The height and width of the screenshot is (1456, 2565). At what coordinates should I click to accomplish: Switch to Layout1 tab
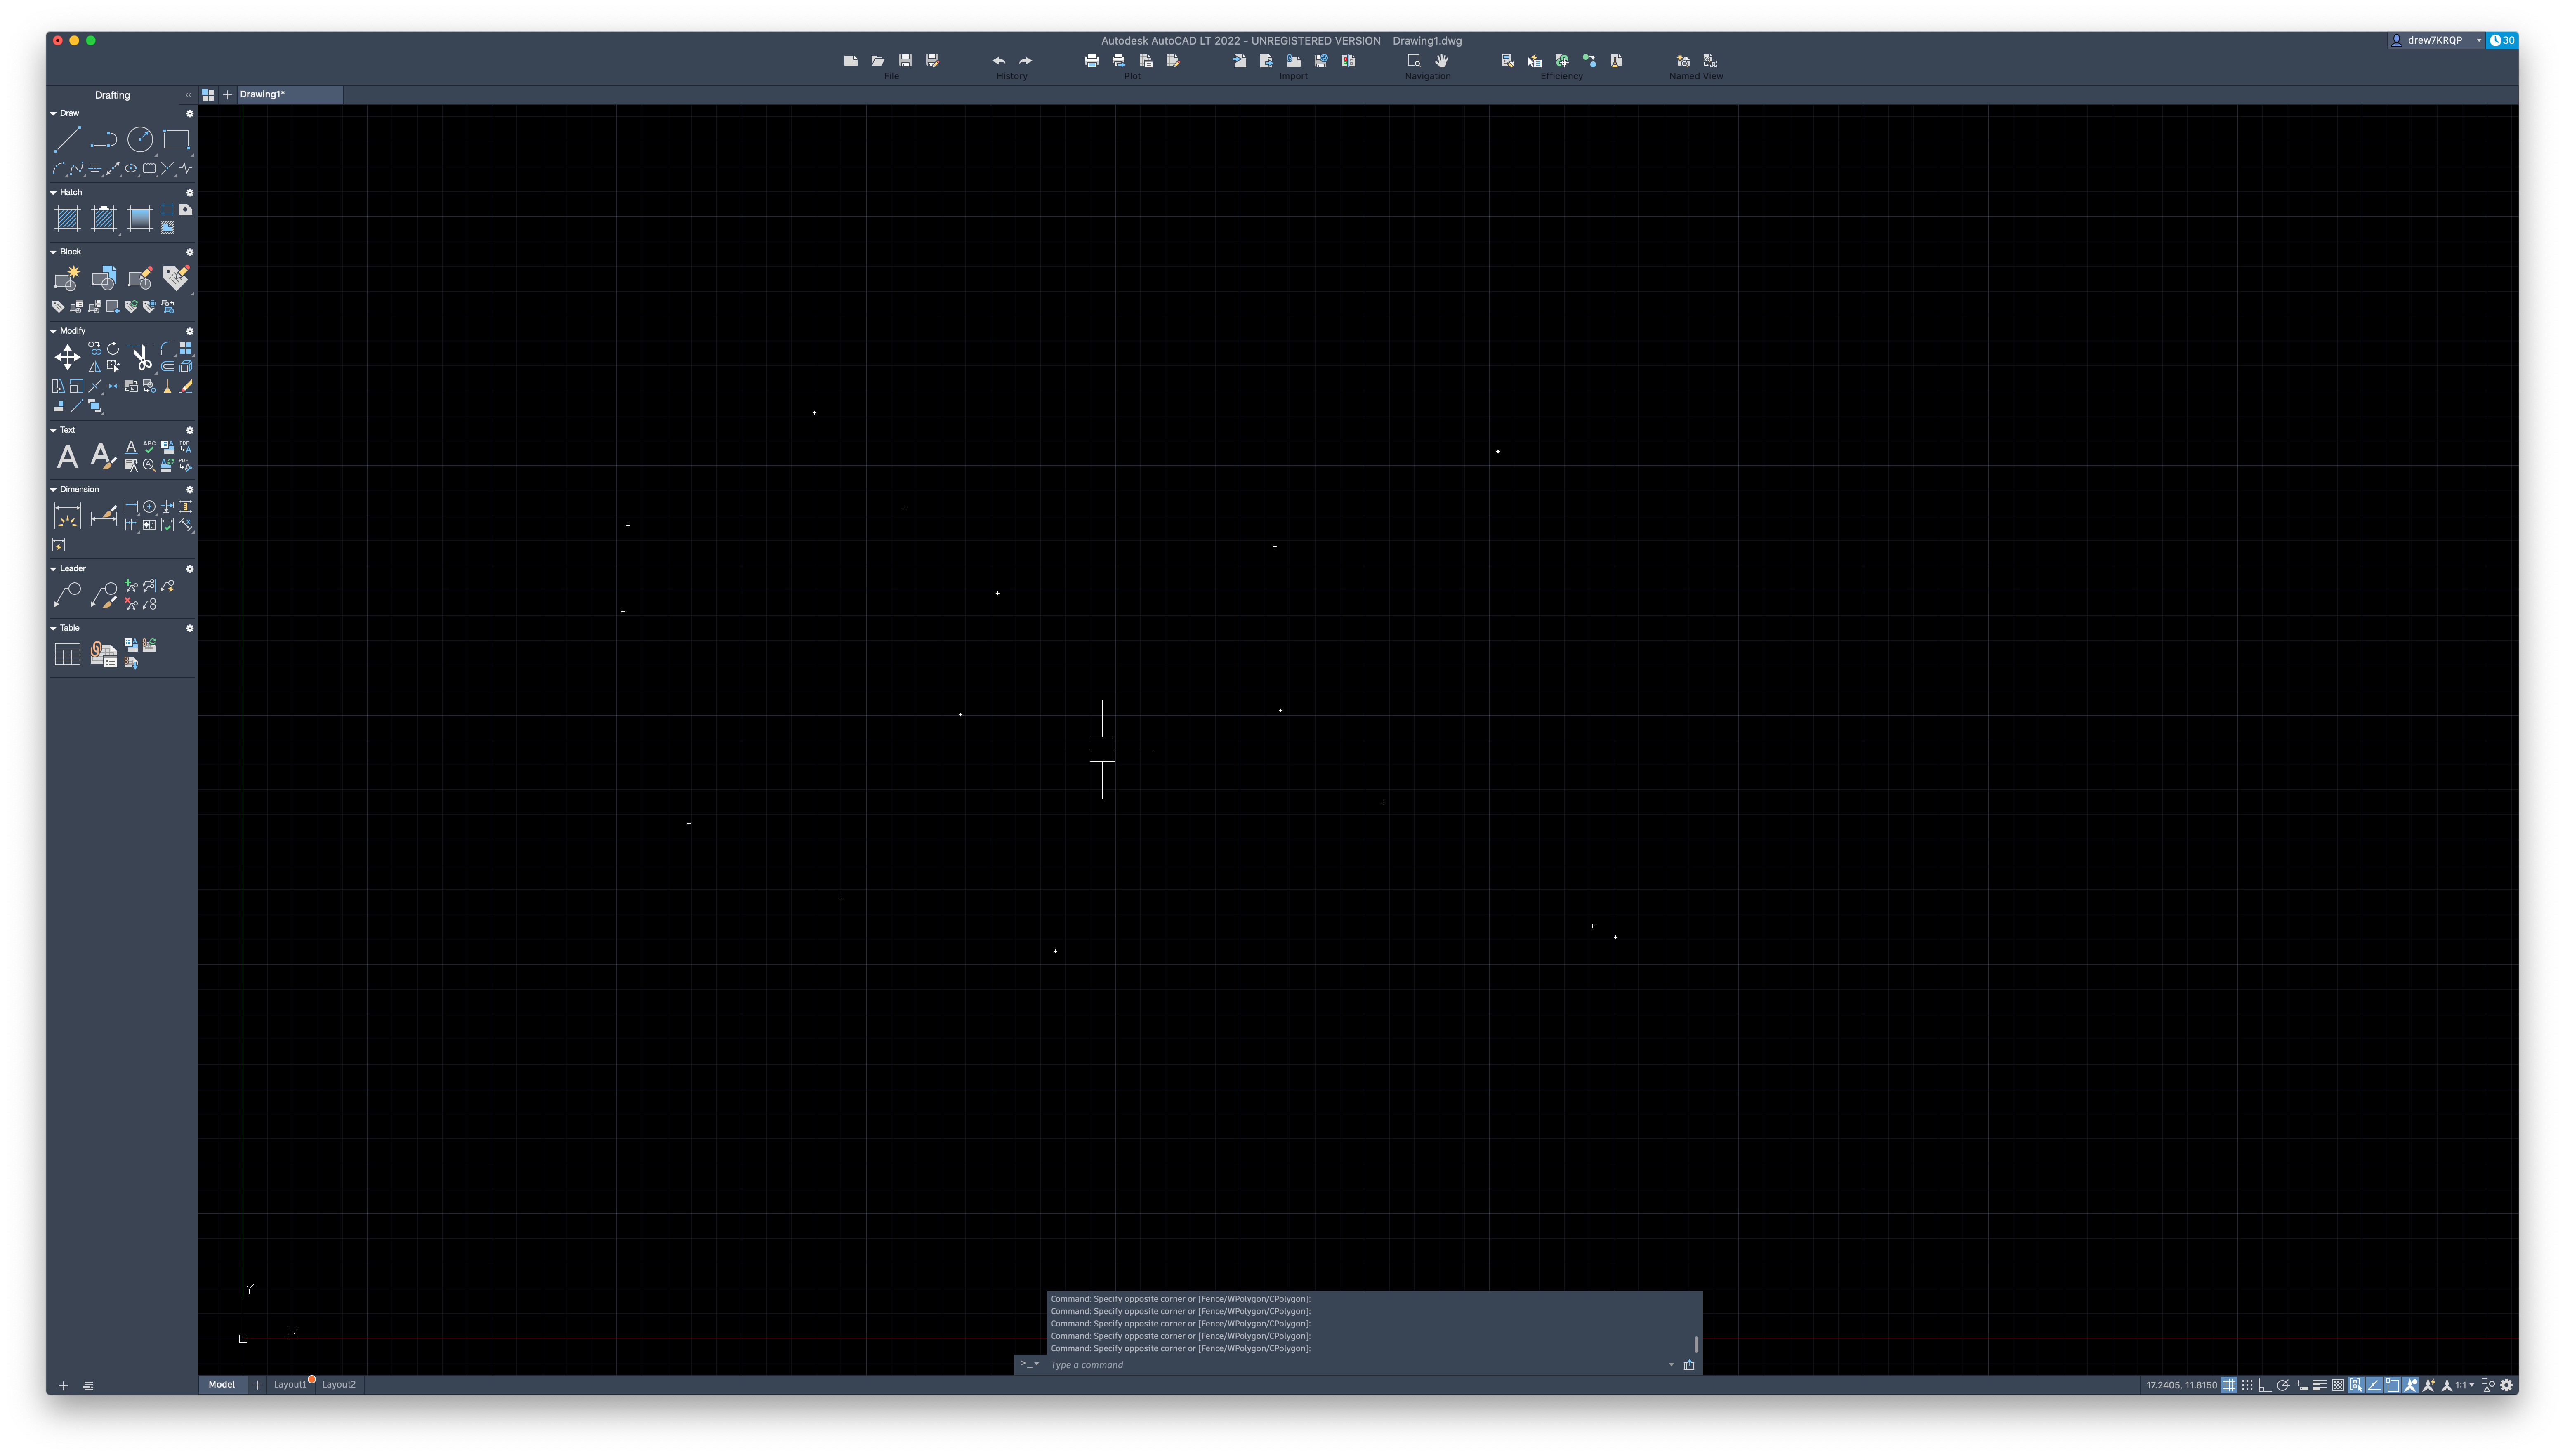287,1384
